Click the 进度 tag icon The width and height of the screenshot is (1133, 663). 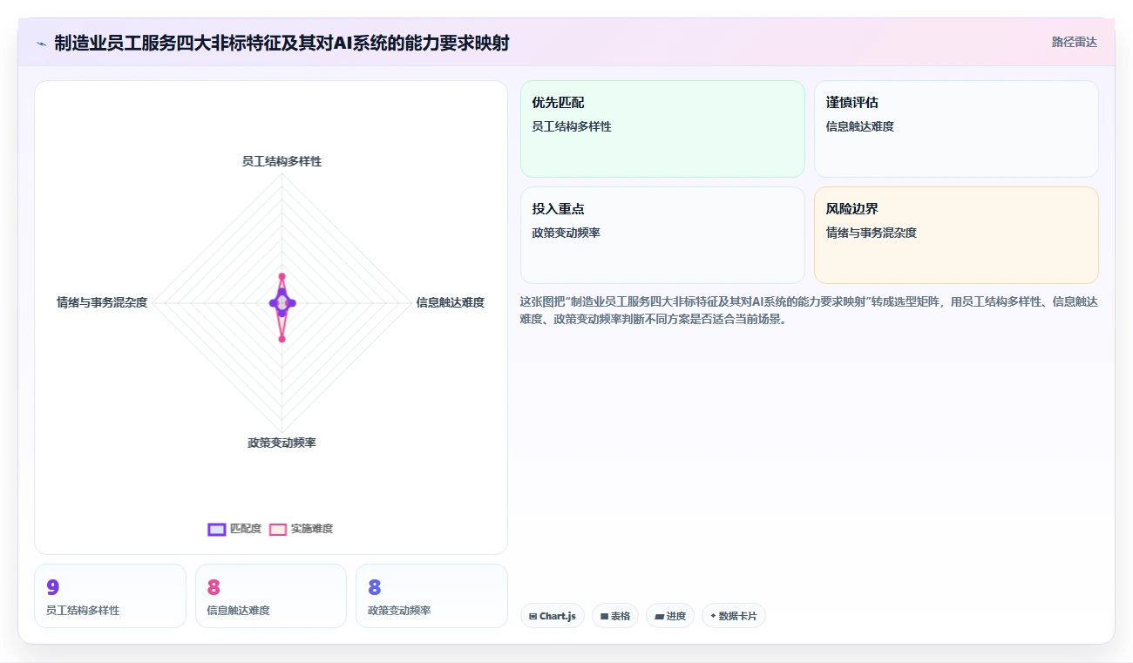(x=659, y=616)
